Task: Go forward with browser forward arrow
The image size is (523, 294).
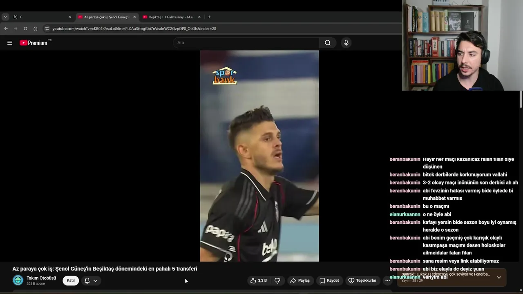Action: pos(16,29)
